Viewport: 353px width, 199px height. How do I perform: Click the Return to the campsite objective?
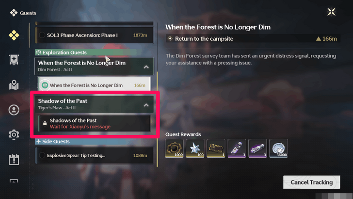(x=253, y=38)
